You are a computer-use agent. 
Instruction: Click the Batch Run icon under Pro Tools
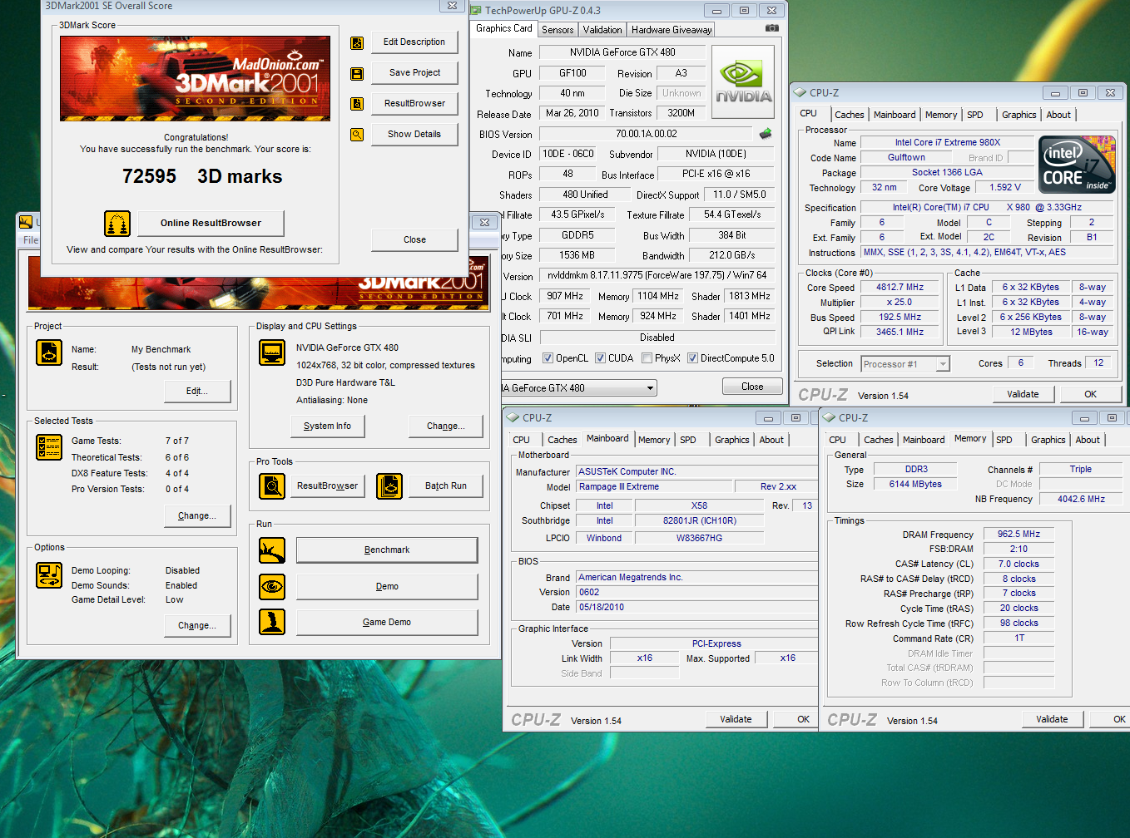tap(389, 486)
